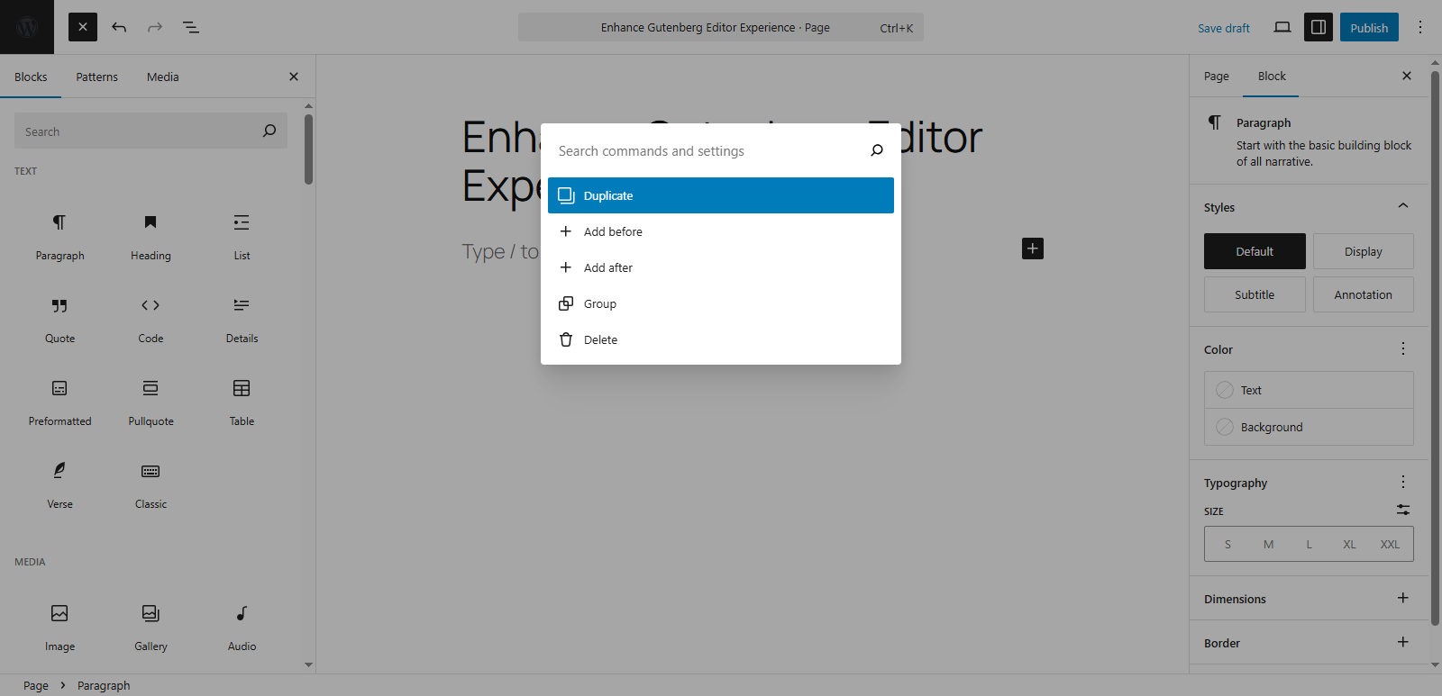Select font size XL

[x=1349, y=544]
